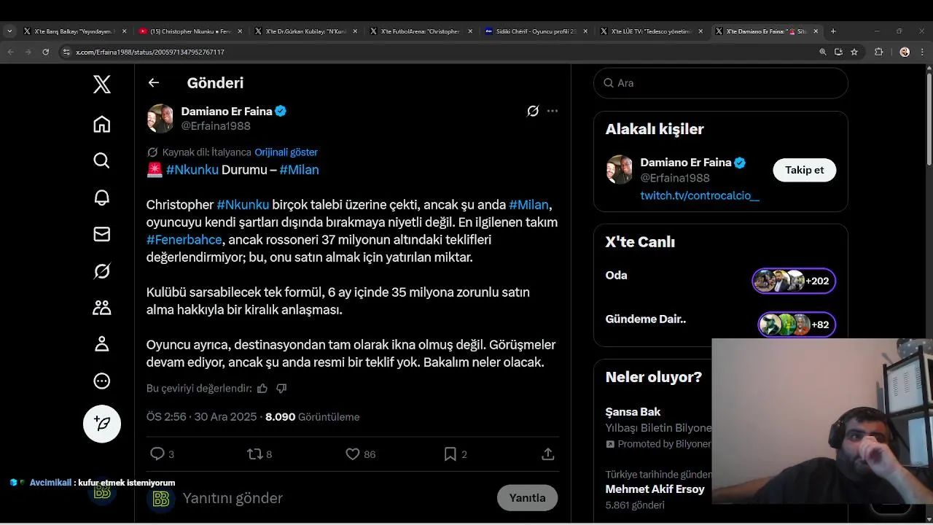Switch to the Christopher Nkunku YouTube tab
This screenshot has width=933, height=525.
pyautogui.click(x=185, y=31)
